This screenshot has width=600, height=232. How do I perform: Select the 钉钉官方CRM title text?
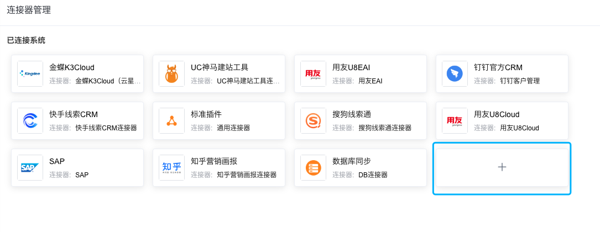[x=498, y=67]
